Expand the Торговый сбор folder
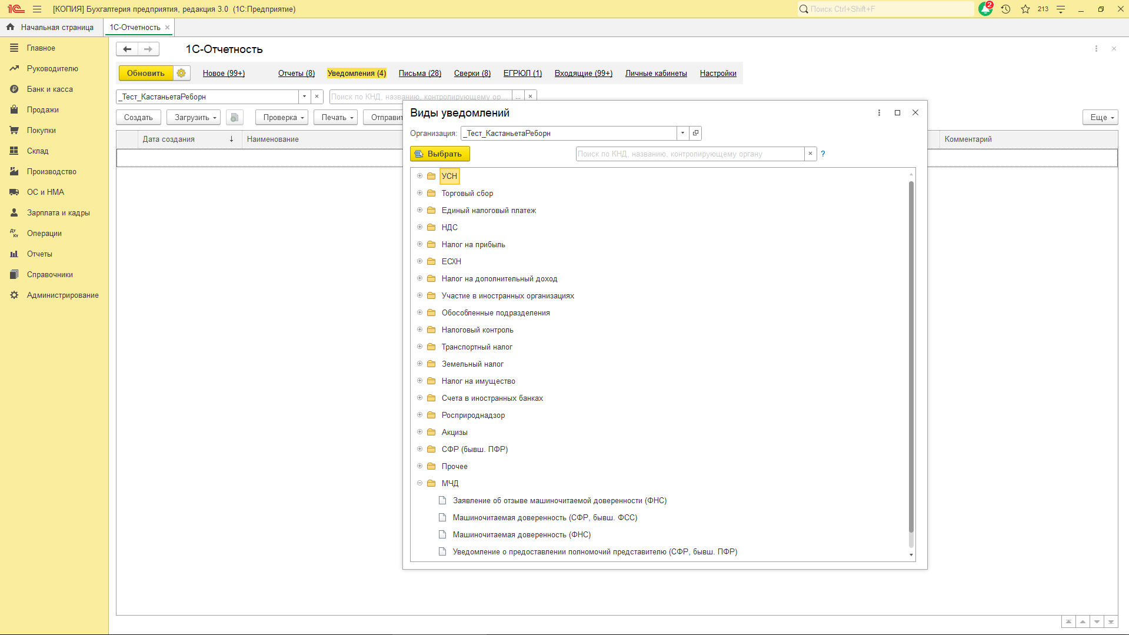 [x=420, y=193]
